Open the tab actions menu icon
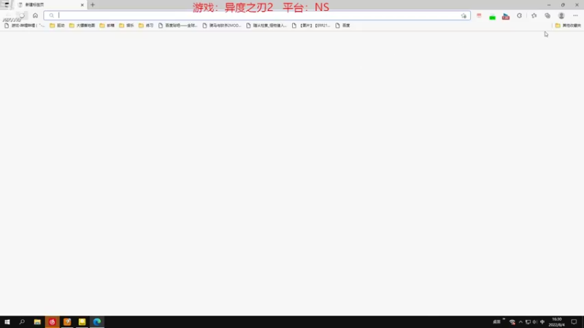 pos(7,5)
